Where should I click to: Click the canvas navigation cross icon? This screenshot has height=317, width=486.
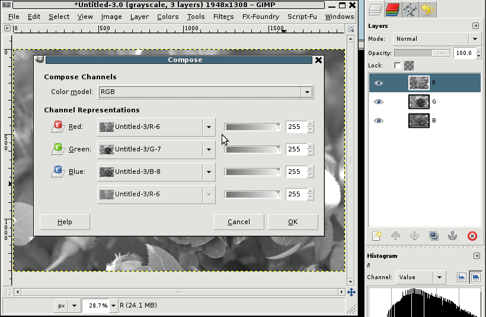[x=351, y=292]
